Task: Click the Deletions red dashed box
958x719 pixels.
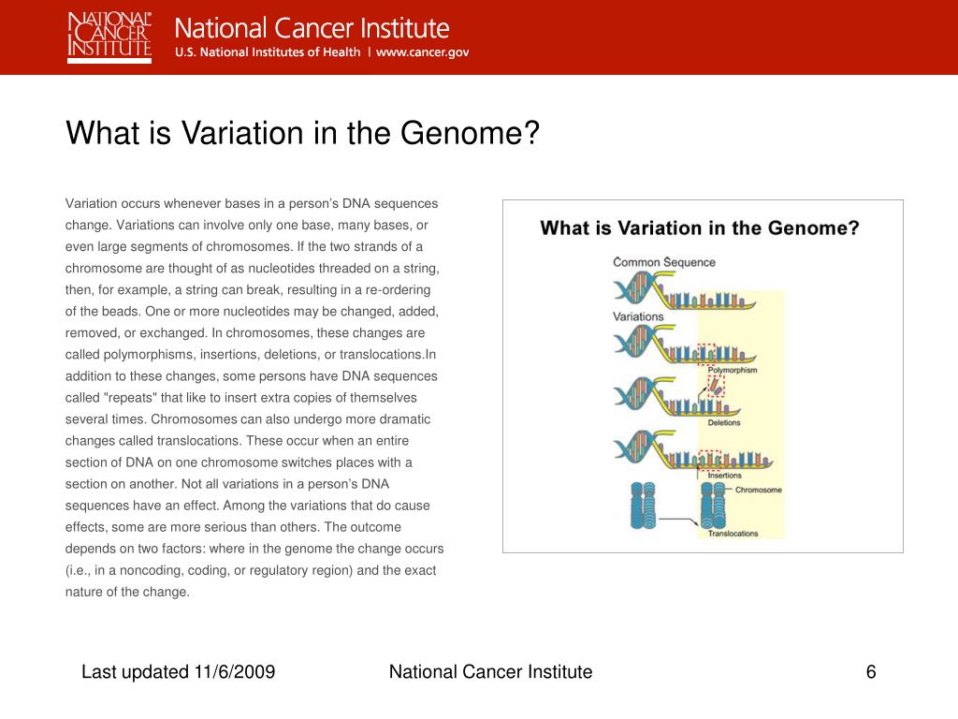Action: pos(716,387)
